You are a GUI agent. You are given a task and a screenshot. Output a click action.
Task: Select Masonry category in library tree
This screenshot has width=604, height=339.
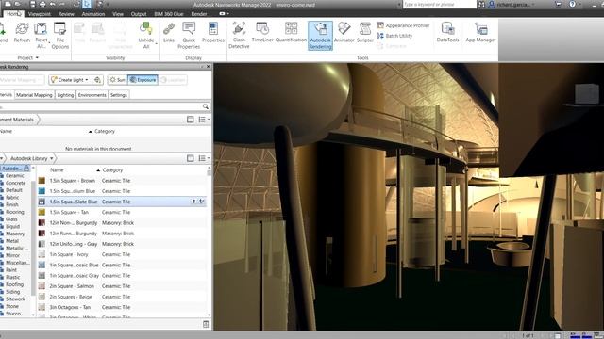pos(15,234)
